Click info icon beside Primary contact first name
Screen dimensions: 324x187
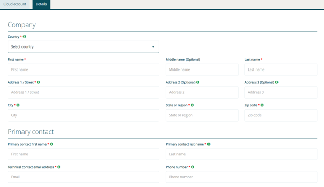[x=52, y=144]
